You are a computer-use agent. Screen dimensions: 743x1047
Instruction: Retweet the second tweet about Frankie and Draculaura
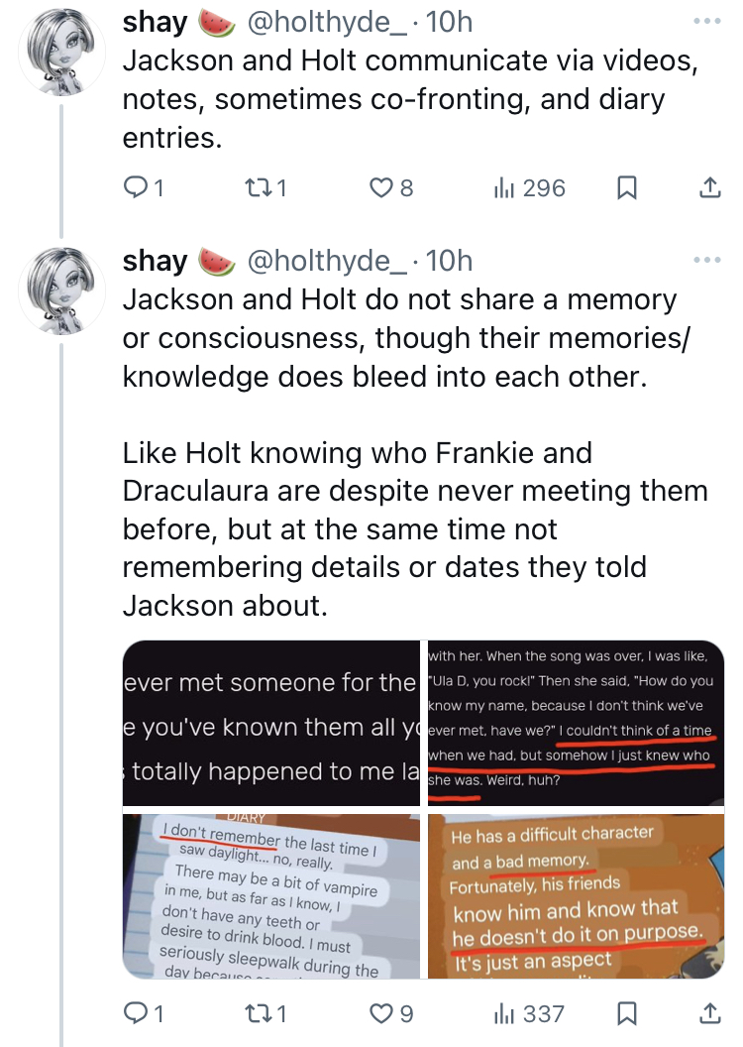pyautogui.click(x=266, y=1013)
